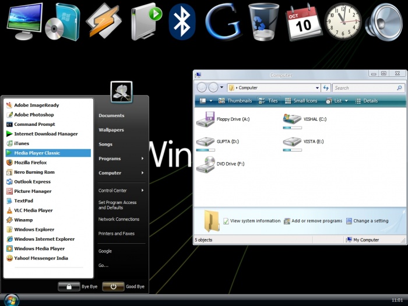Launch Adobe ImageReady from start menu
This screenshot has height=306, width=408.
[x=48, y=105]
